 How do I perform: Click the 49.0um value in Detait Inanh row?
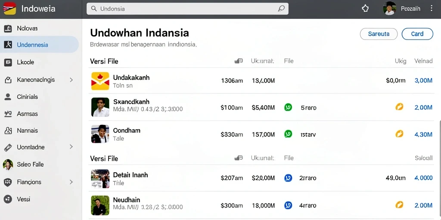396,178
